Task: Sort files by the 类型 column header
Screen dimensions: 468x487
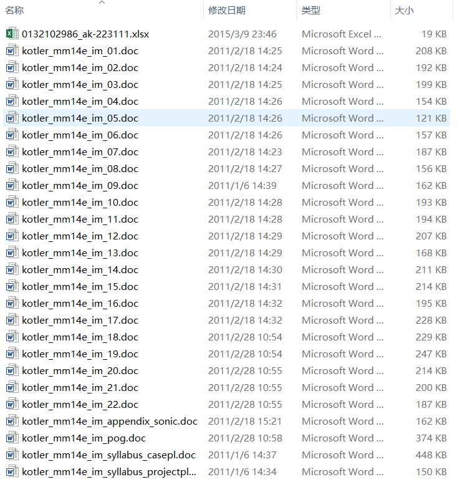Action: coord(311,10)
